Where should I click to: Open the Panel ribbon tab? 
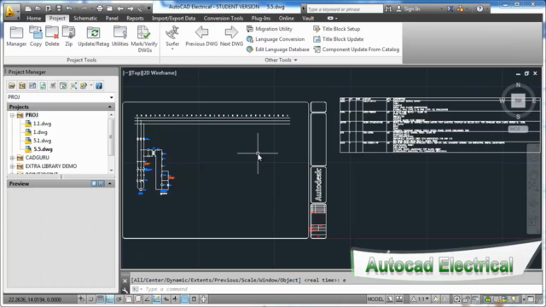[x=112, y=18]
